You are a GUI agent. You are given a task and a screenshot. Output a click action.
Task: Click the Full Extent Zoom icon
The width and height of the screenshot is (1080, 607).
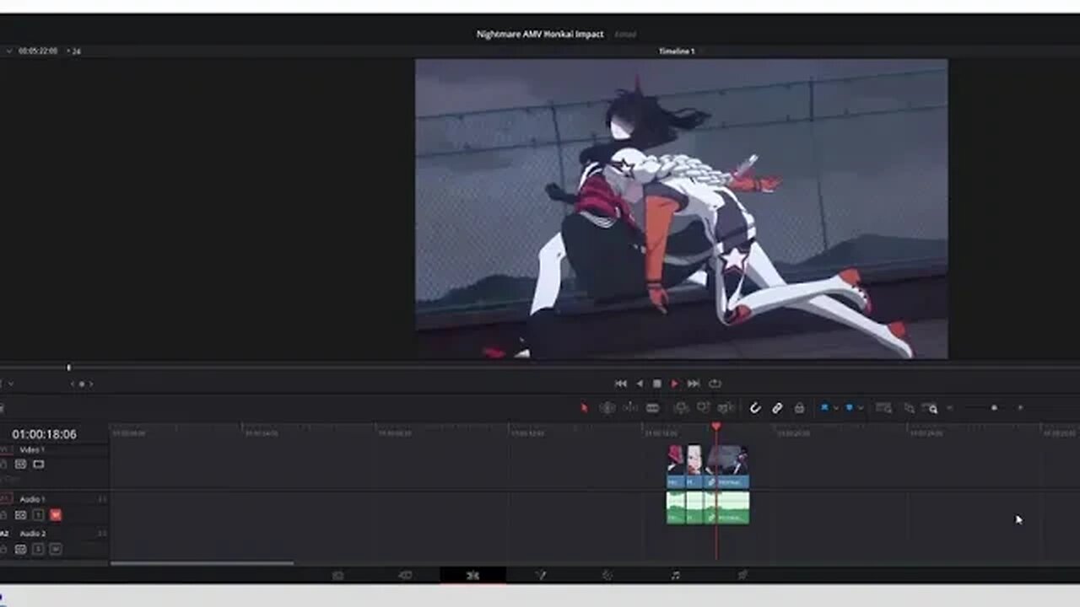point(883,408)
